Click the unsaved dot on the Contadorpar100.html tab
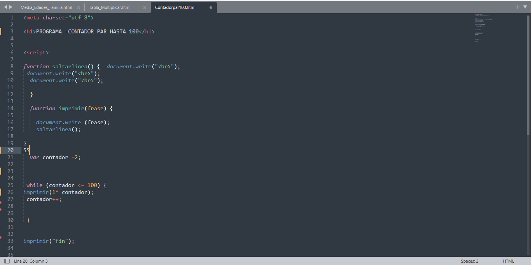The width and height of the screenshot is (531, 265). [211, 7]
